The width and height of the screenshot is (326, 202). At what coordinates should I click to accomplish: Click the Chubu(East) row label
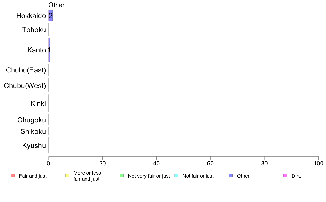(x=26, y=70)
